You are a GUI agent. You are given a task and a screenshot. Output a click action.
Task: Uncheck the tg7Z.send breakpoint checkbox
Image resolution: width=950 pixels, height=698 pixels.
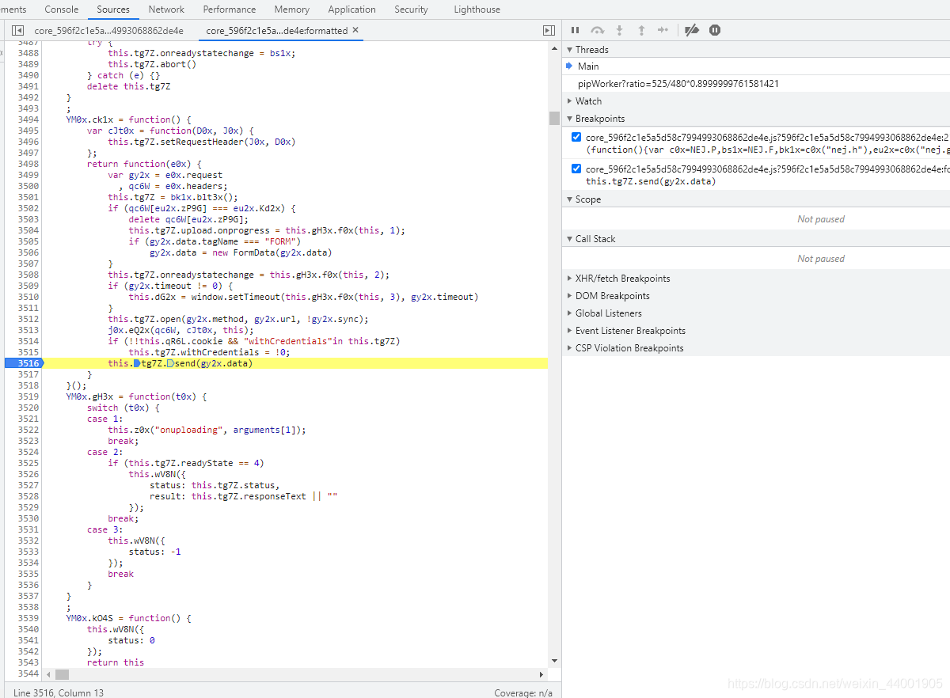(576, 169)
